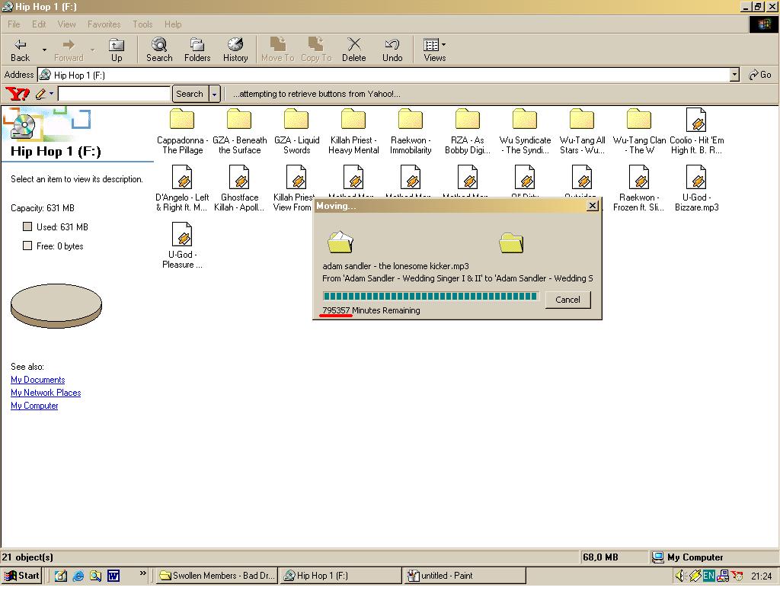Image resolution: width=780 pixels, height=610 pixels.
Task: Switch to the Swollen Members taskbar window
Action: pos(217,576)
